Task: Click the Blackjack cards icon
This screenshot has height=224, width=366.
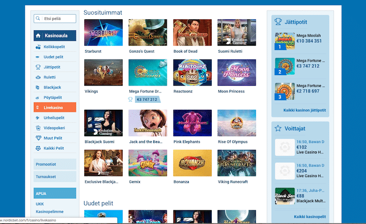Action: pos(38,87)
